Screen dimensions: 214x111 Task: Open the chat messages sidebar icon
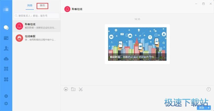(x=6, y=28)
